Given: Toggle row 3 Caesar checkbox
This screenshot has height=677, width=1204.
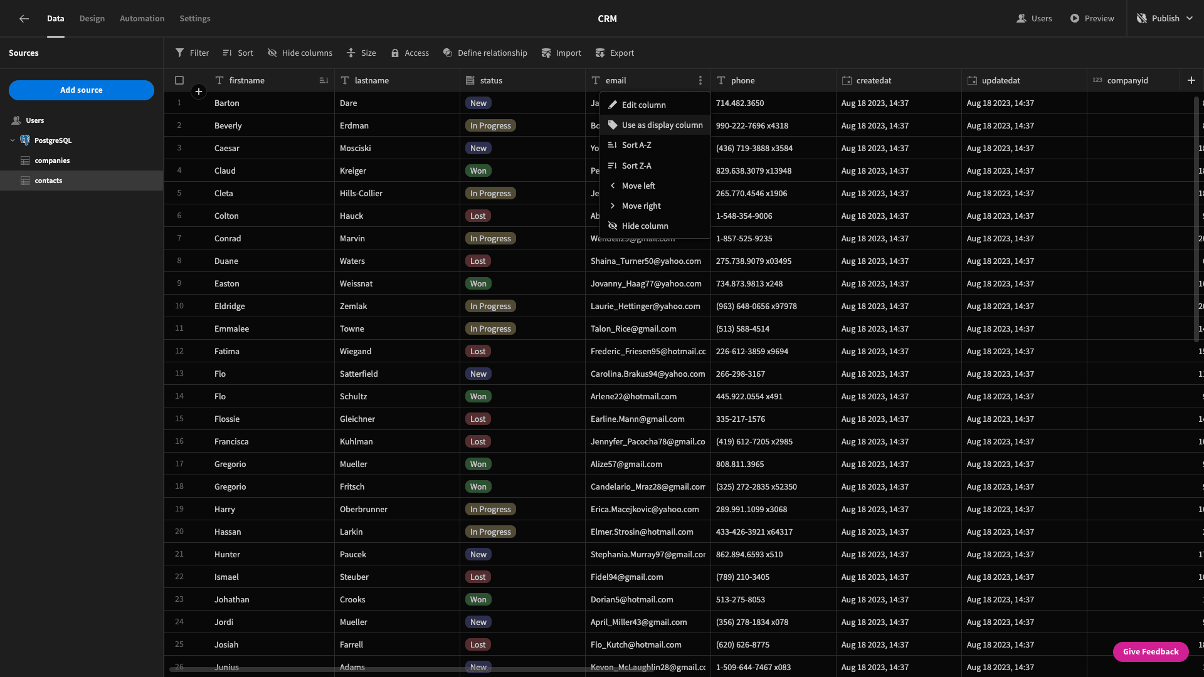Looking at the screenshot, I should tap(179, 148).
